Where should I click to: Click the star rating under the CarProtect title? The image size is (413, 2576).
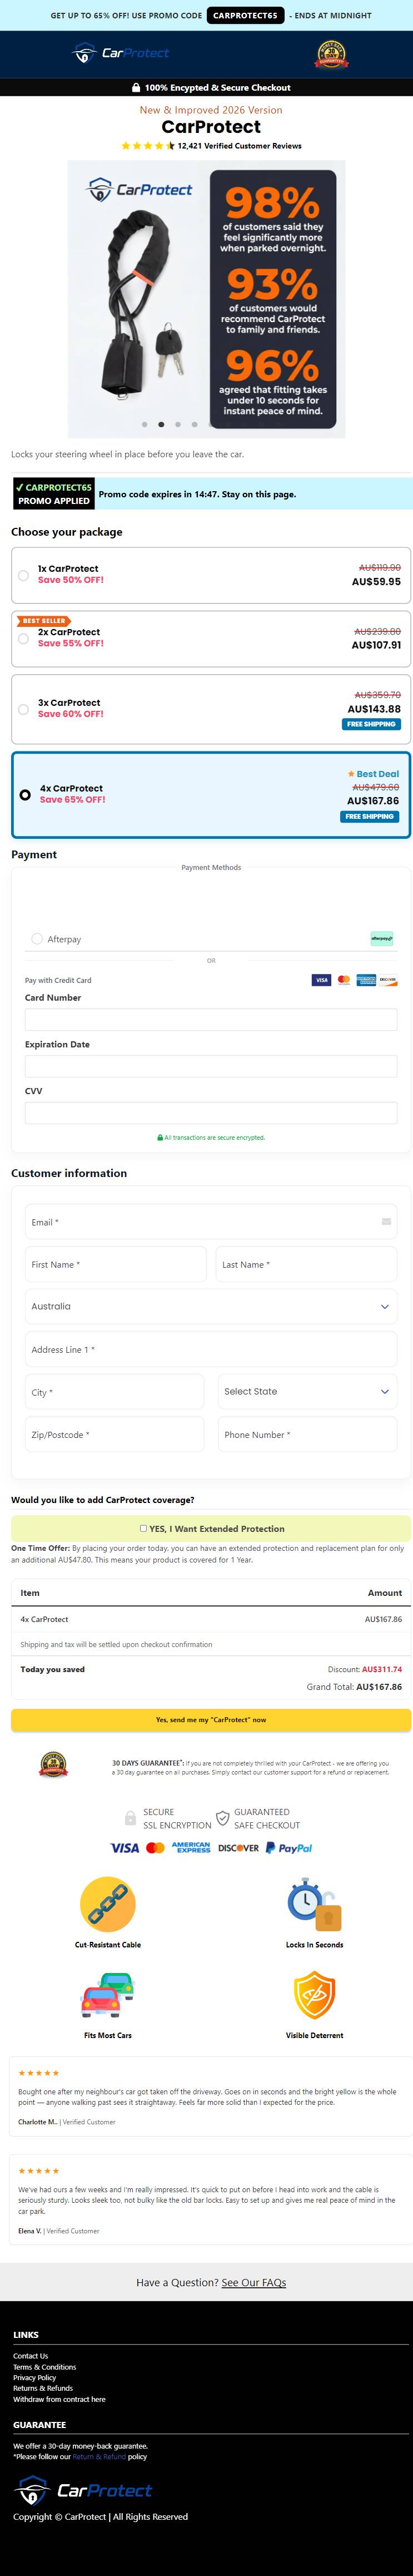click(148, 146)
